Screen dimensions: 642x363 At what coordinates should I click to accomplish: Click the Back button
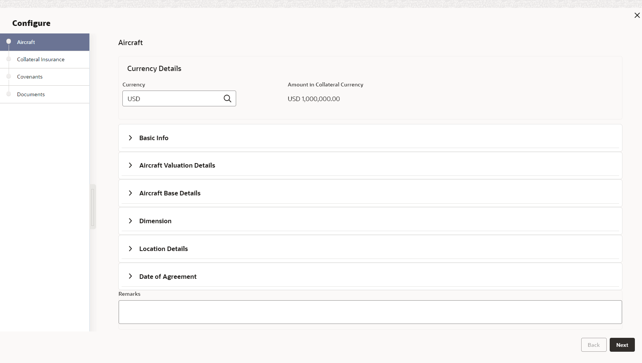pos(594,345)
